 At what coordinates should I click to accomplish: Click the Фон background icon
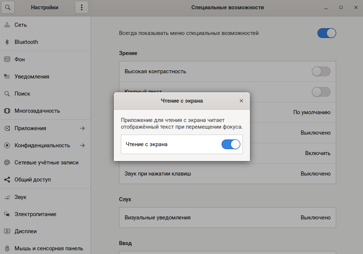[7, 59]
